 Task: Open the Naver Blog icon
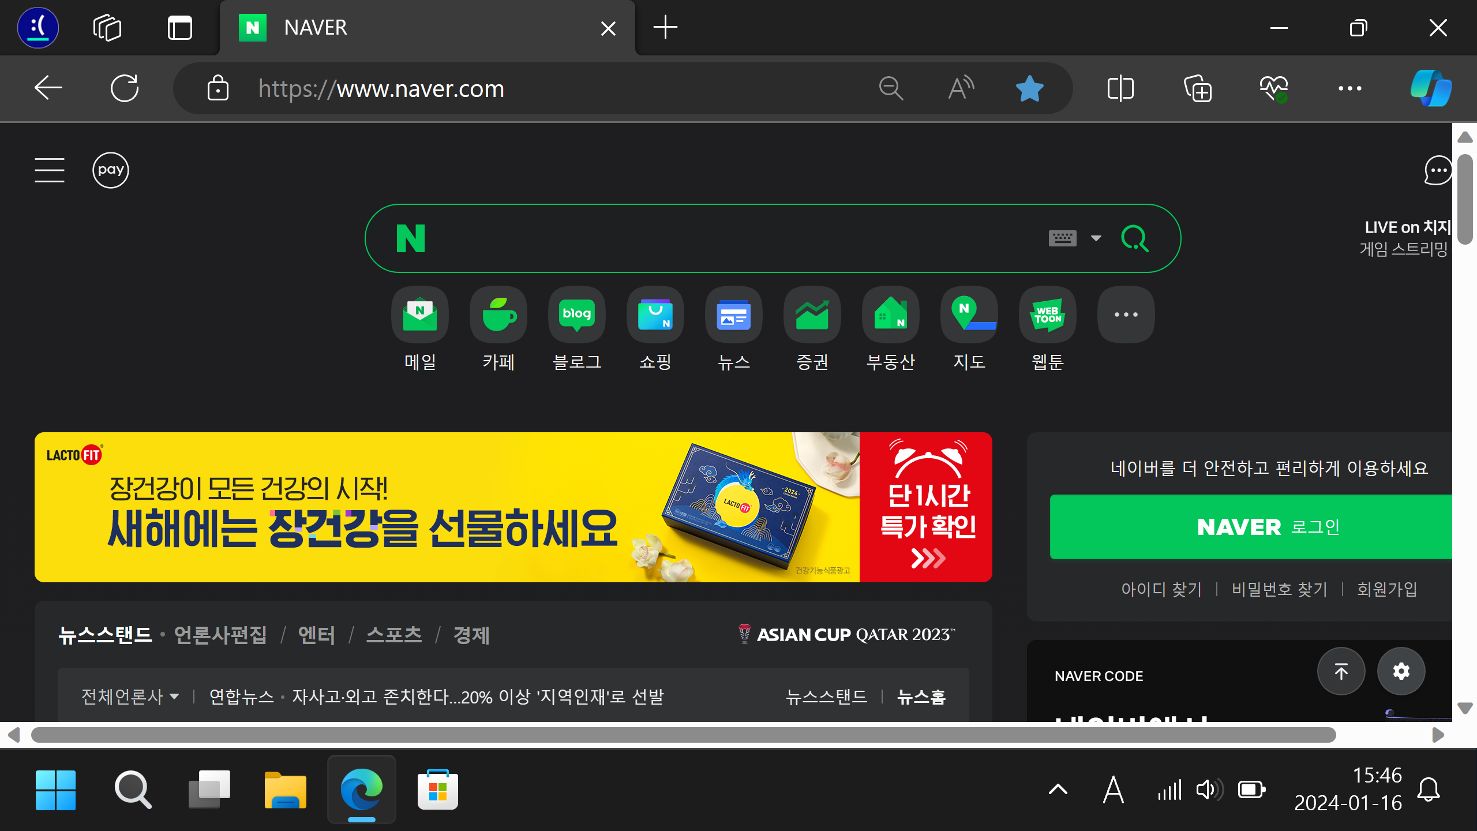coord(576,315)
